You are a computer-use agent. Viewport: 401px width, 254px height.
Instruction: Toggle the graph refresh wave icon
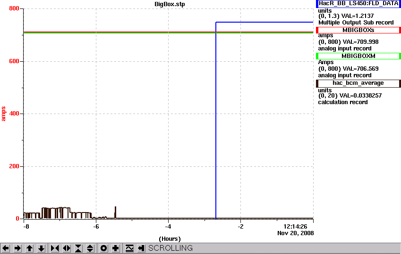point(129,248)
